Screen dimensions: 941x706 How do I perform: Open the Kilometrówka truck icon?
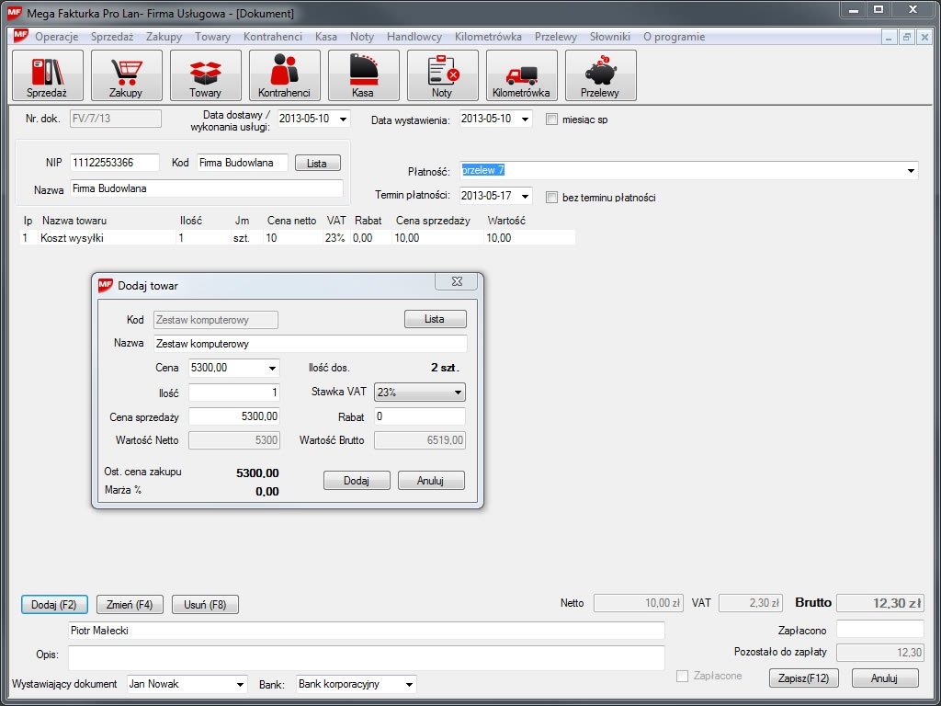[x=521, y=75]
